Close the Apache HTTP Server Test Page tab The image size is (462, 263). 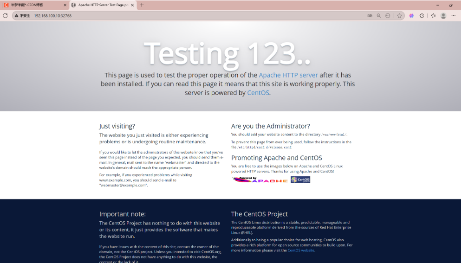coord(132,5)
